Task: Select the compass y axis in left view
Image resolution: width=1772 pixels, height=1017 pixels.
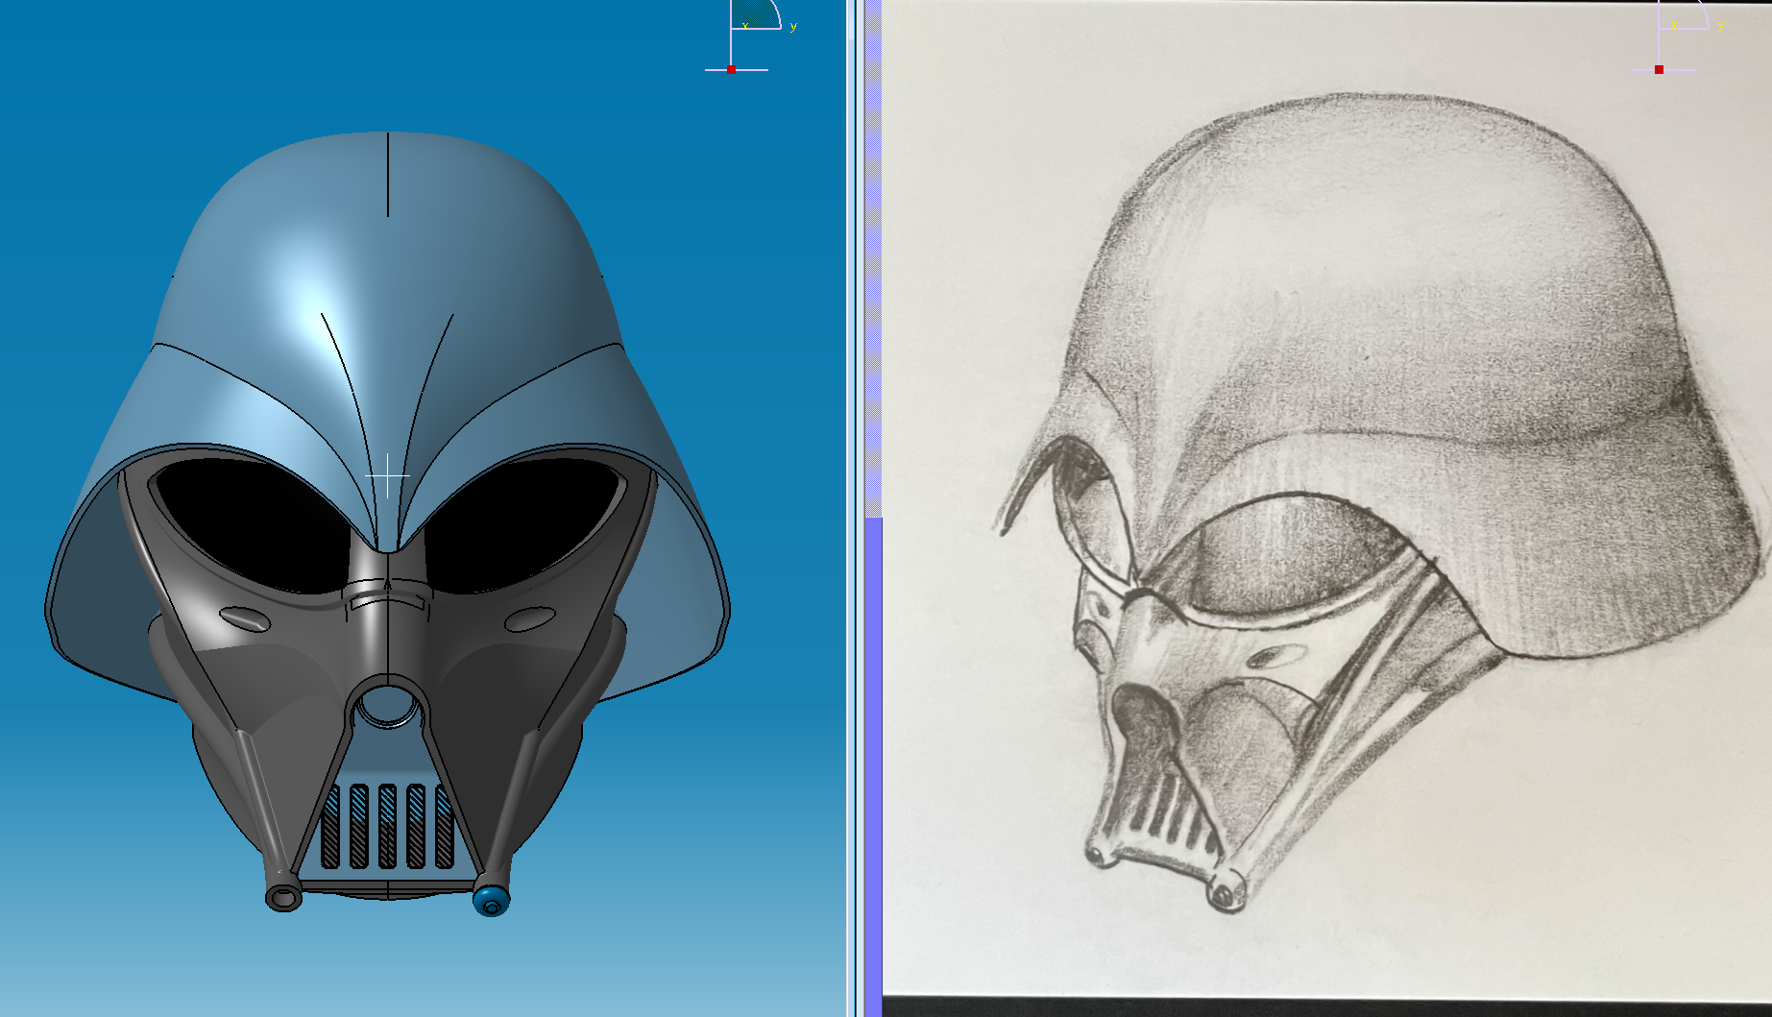Action: (x=793, y=27)
